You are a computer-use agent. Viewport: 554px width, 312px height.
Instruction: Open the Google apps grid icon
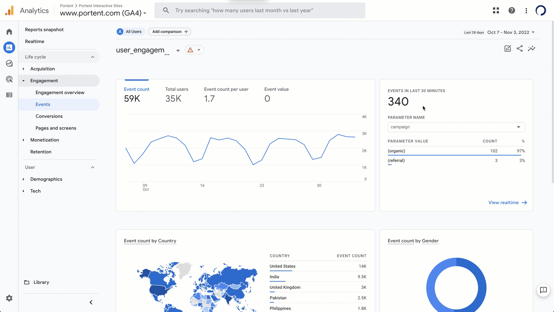[x=496, y=11]
